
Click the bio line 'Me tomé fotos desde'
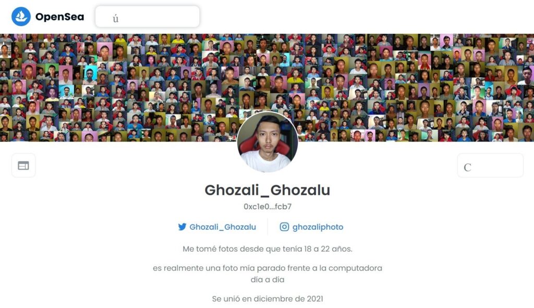tap(268, 248)
